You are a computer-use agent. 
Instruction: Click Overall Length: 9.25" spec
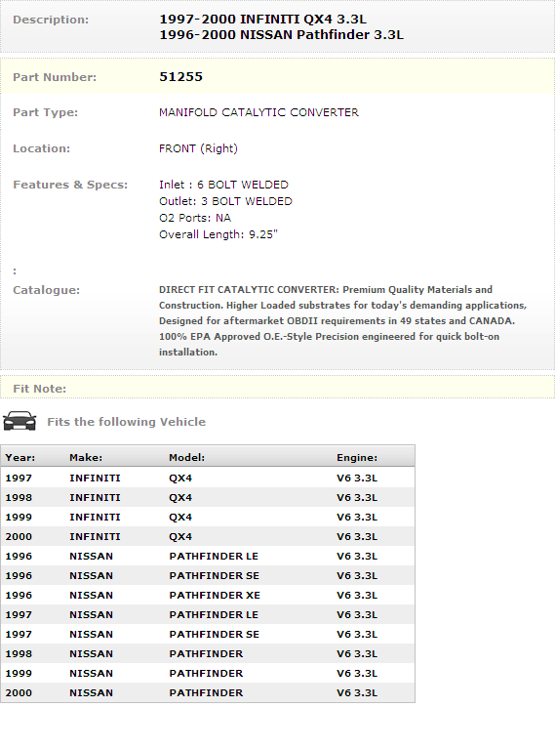pos(218,235)
